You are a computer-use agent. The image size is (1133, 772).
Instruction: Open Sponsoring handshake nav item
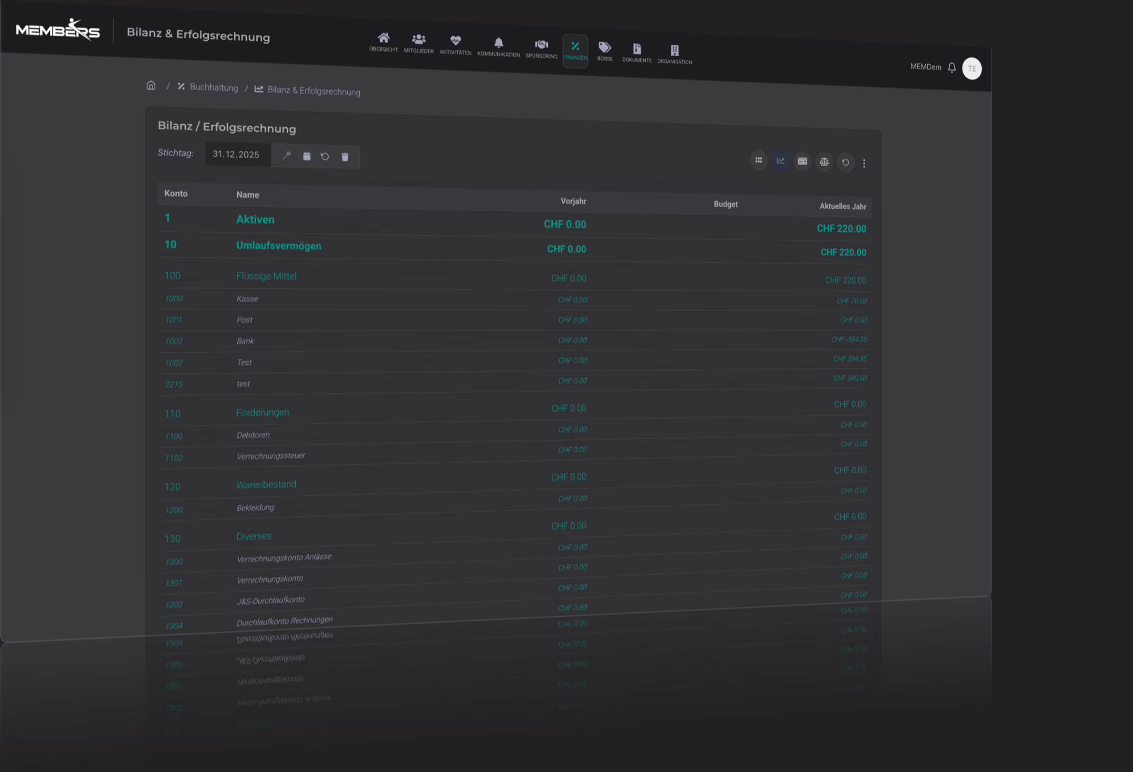pos(542,49)
